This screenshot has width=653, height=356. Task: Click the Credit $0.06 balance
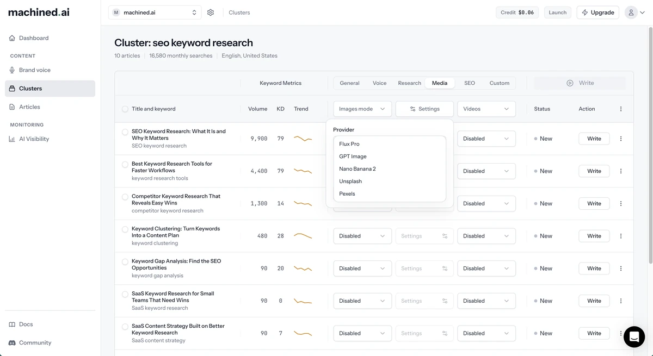[x=518, y=13]
